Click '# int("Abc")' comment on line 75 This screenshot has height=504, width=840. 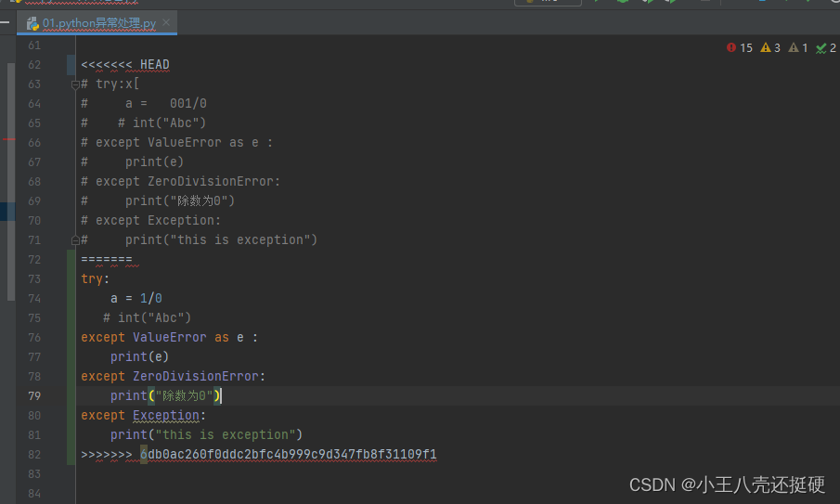point(147,317)
